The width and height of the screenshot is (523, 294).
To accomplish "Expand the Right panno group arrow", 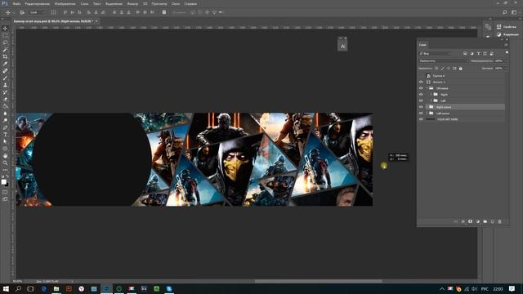I will point(427,107).
